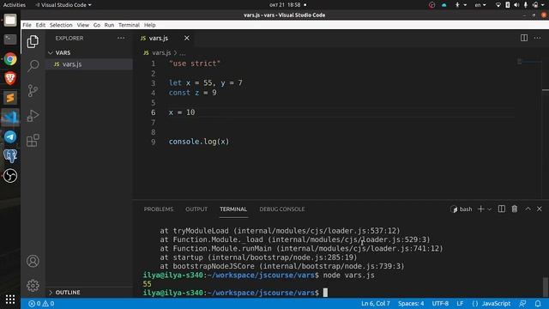549x309 pixels.
Task: Launch Google Chrome from the dock
Action: coord(10,59)
